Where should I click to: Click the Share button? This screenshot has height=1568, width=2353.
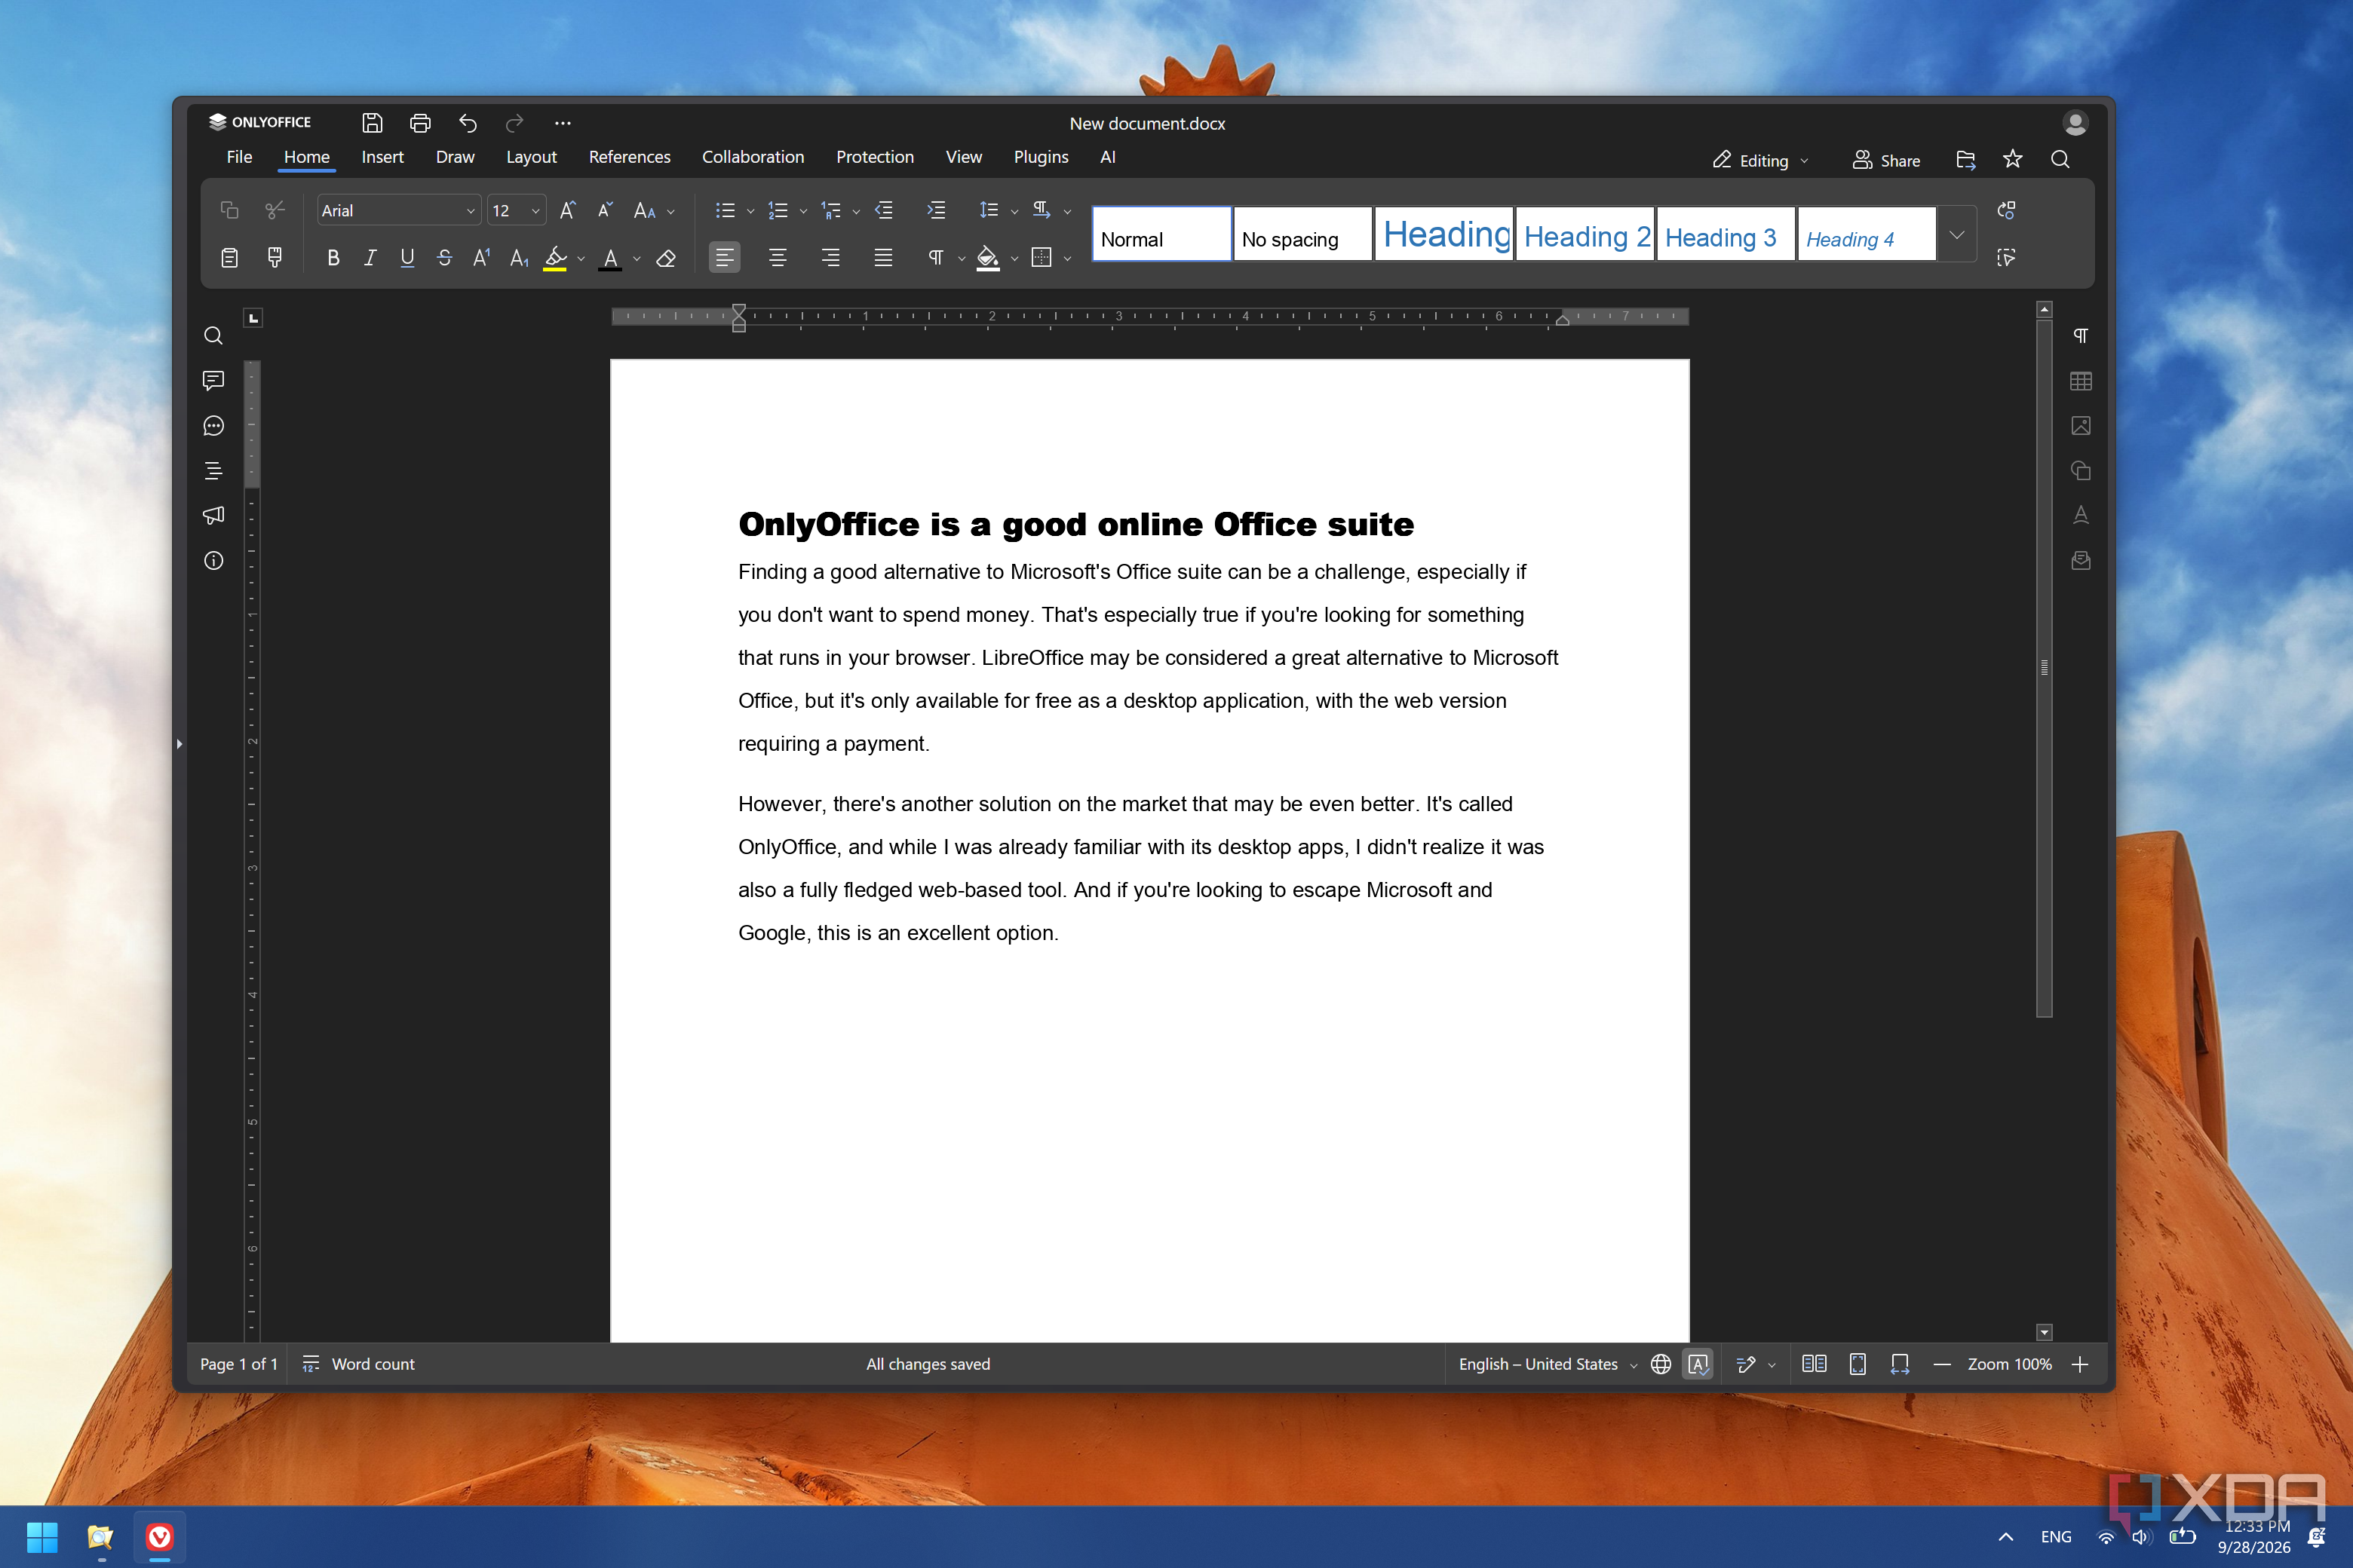click(1886, 160)
